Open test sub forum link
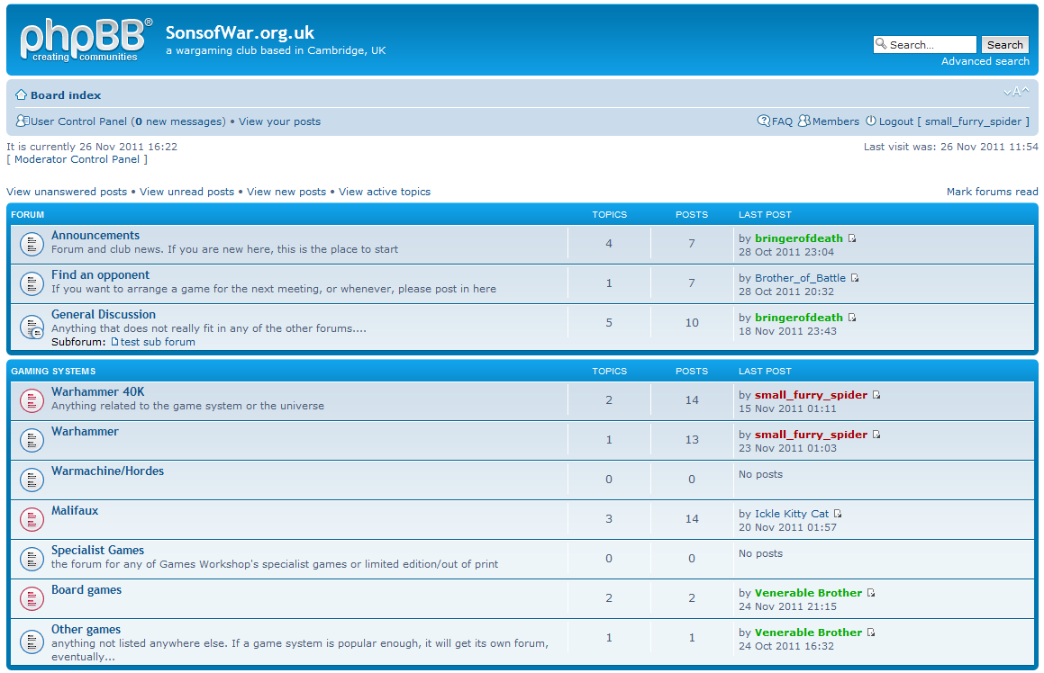 158,342
